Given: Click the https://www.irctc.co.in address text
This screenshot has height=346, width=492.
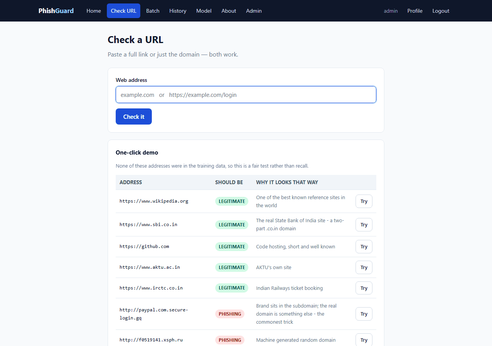Looking at the screenshot, I should click(151, 288).
